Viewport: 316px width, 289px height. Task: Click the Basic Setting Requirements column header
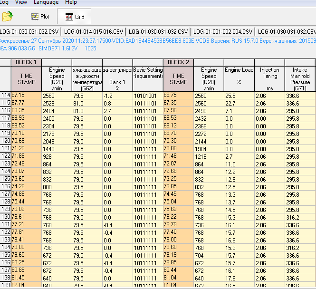coord(148,79)
